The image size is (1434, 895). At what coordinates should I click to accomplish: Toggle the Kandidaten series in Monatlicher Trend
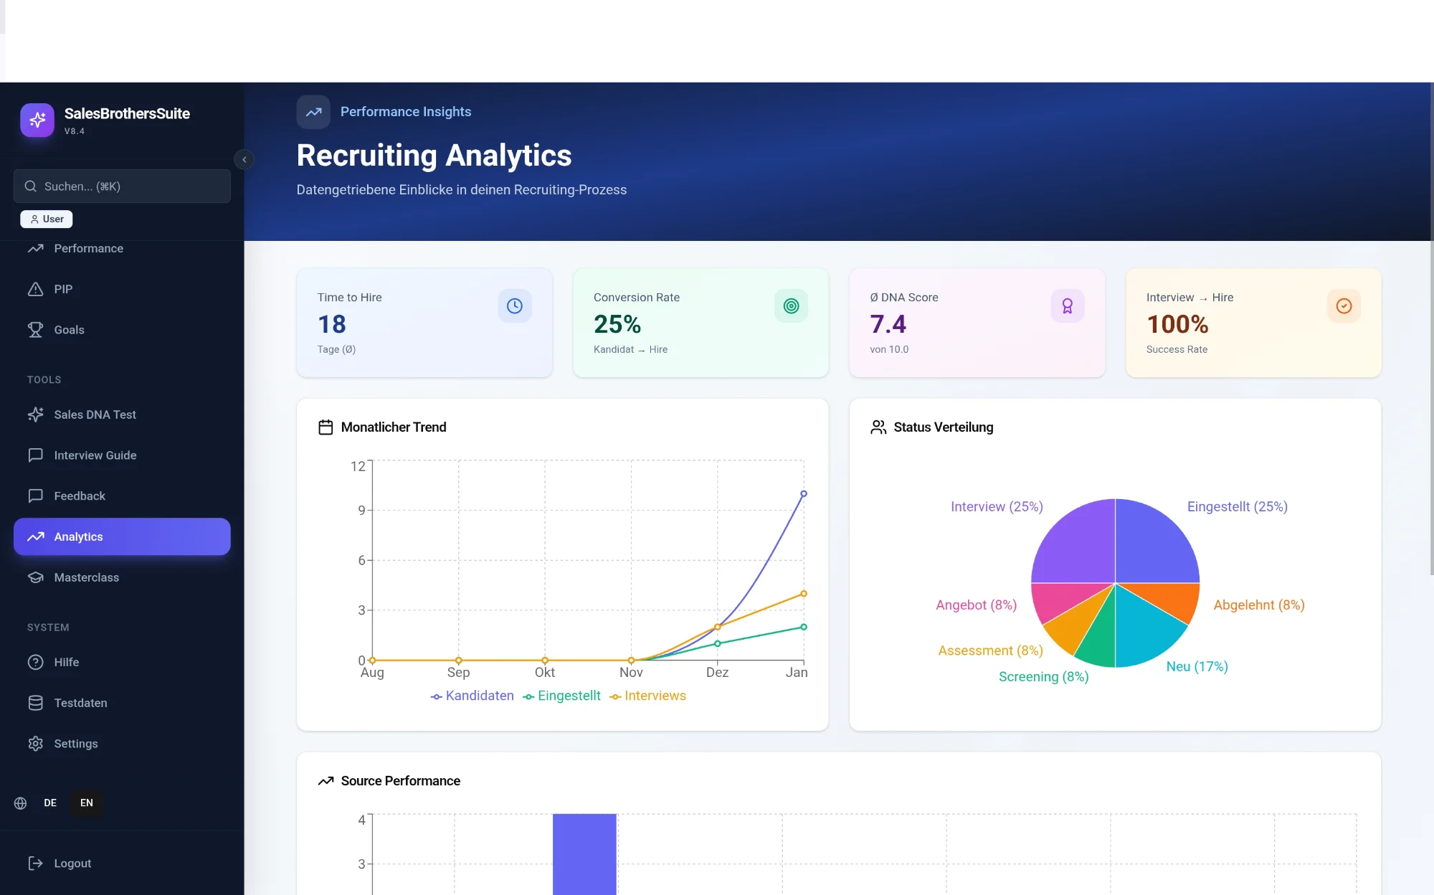(x=472, y=695)
